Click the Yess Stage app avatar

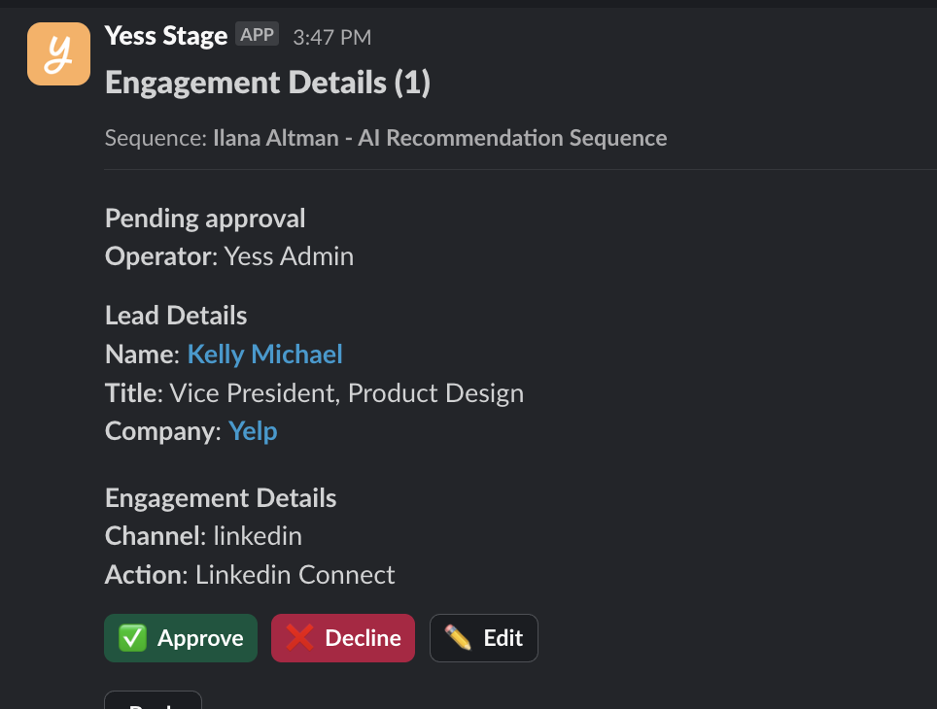[58, 53]
